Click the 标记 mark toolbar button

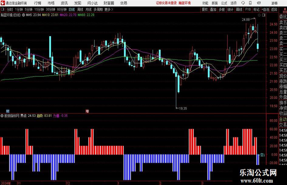pos(256,9)
